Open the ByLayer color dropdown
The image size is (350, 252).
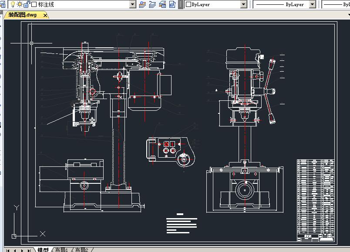[244, 4]
